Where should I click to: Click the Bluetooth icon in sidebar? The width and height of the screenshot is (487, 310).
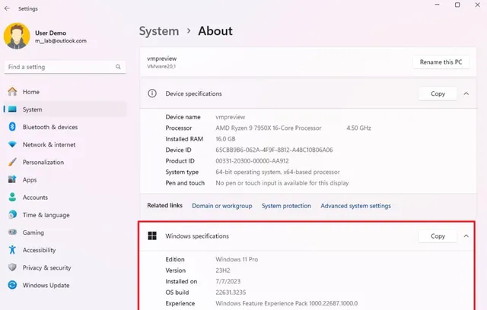tap(12, 127)
